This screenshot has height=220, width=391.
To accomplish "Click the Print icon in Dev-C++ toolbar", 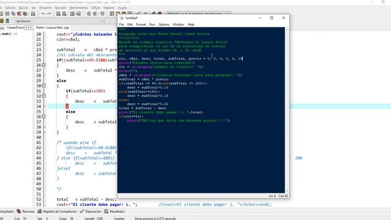I will coord(33,13).
